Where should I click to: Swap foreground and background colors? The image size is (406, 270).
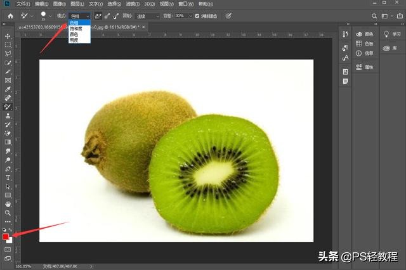(10, 229)
